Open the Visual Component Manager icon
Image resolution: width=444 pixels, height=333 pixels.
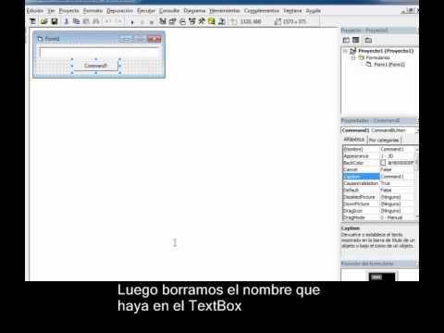tap(221, 21)
